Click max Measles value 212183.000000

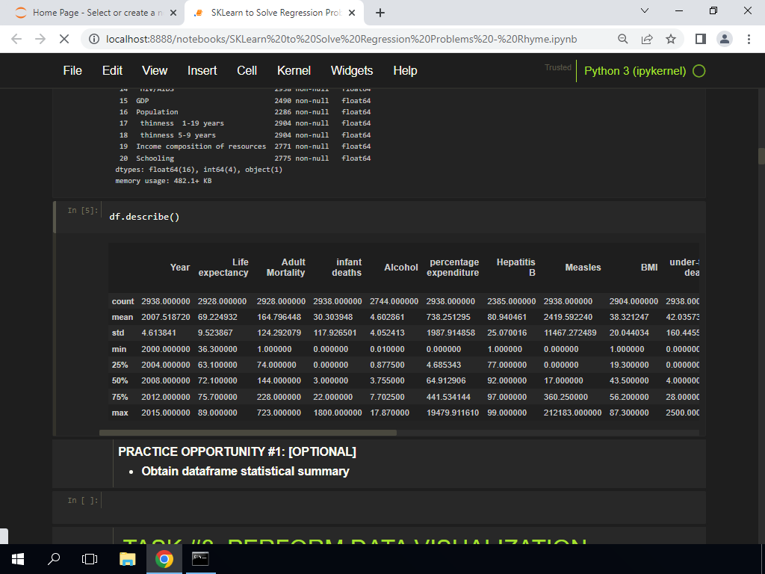572,413
